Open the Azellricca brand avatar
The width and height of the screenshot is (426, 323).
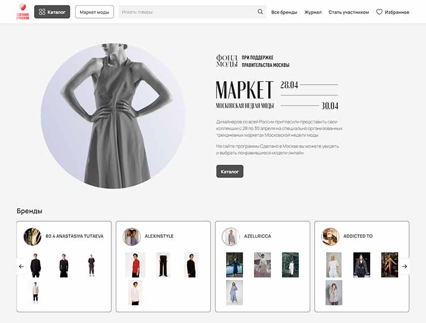[x=231, y=237]
